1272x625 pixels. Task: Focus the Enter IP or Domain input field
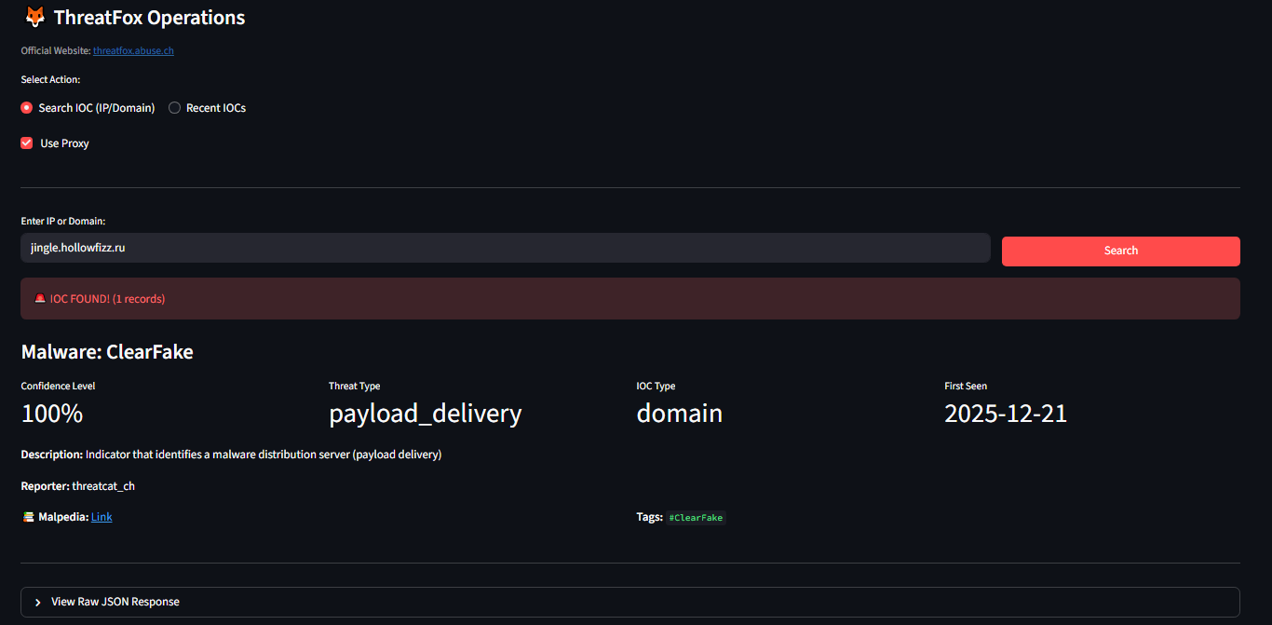point(506,248)
